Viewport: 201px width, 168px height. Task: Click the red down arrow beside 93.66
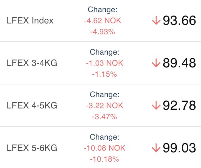point(156,20)
